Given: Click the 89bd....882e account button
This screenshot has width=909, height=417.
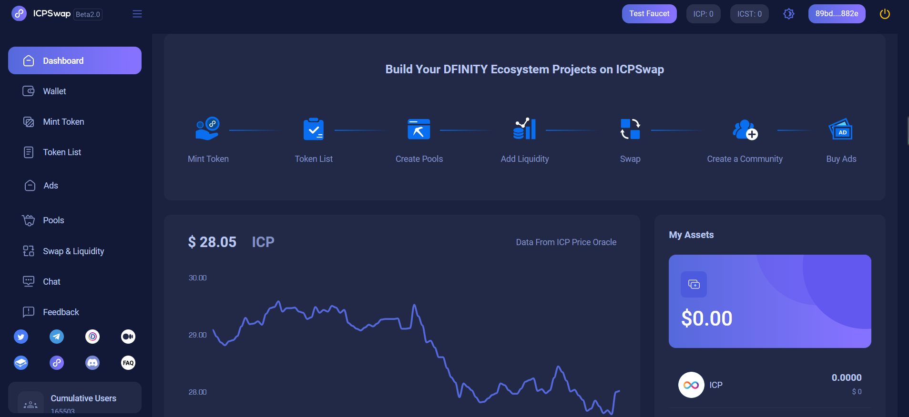Looking at the screenshot, I should point(837,14).
